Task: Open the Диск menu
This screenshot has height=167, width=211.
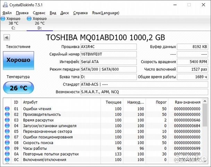Action: [x=65, y=13]
